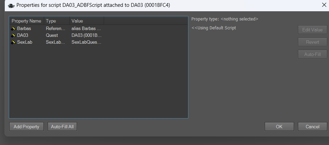
Task: Sort list by Value column header
Action: (x=87, y=21)
